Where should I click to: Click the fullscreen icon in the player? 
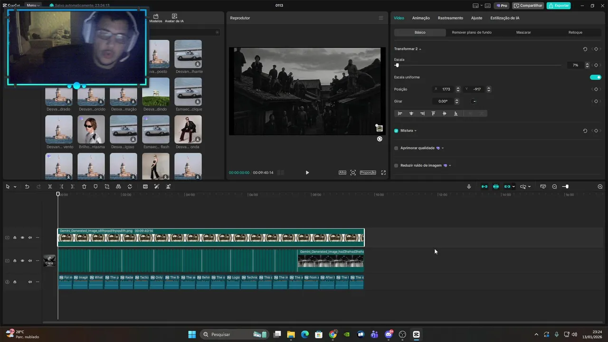[x=383, y=172]
